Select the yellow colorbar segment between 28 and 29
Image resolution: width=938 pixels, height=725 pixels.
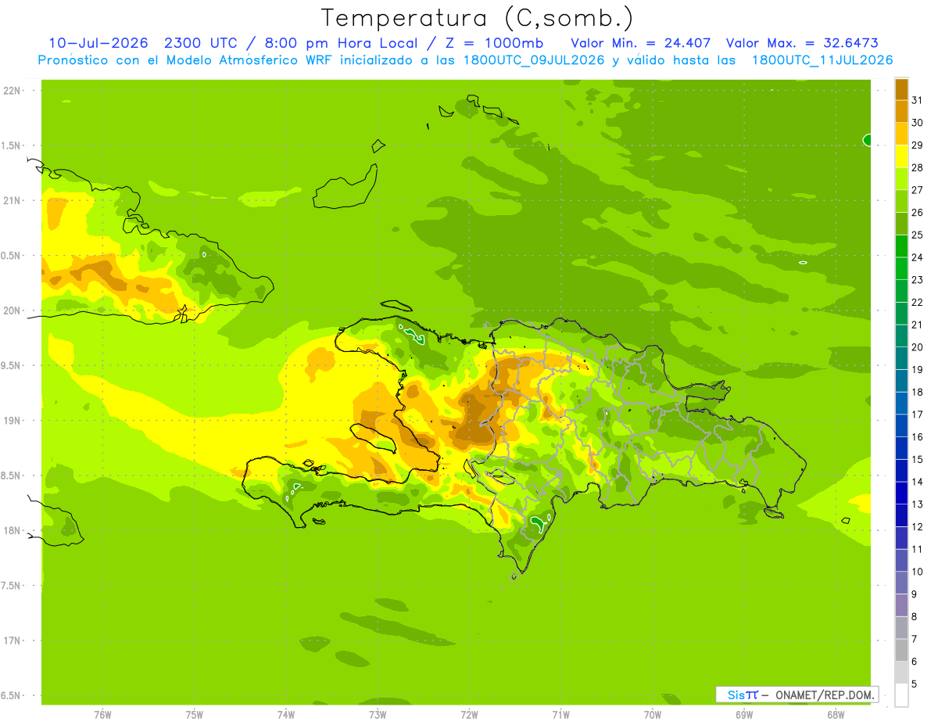902,156
